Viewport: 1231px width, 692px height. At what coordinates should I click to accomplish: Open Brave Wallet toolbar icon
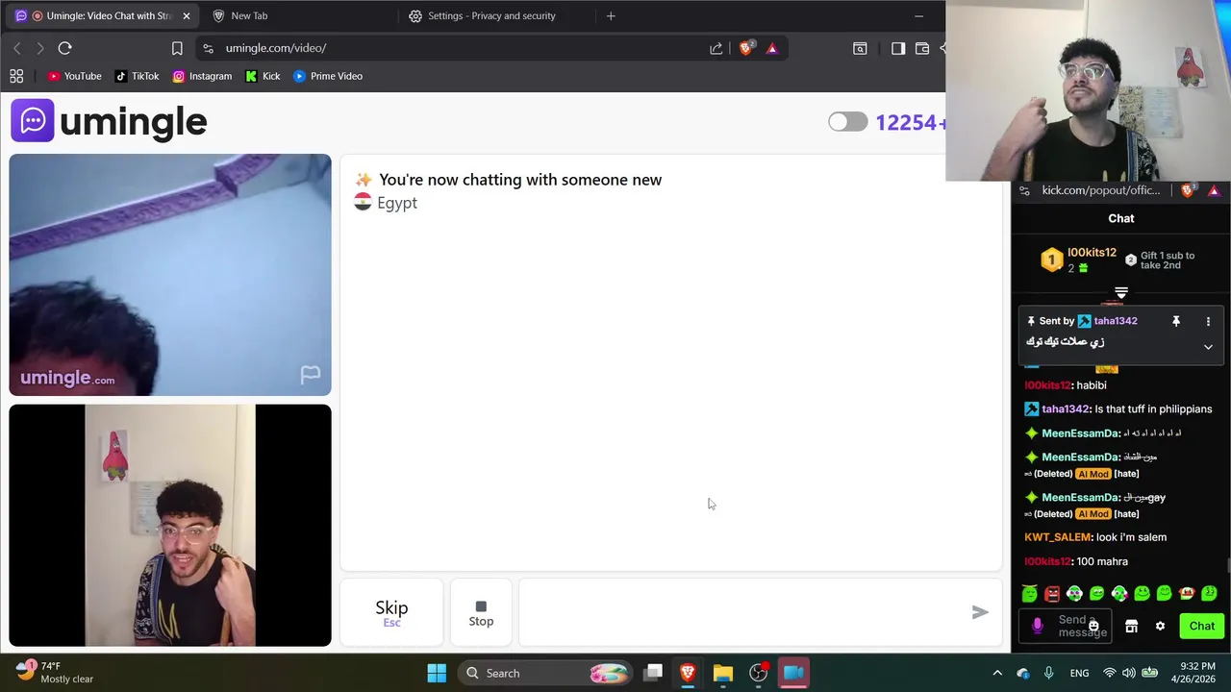922,48
